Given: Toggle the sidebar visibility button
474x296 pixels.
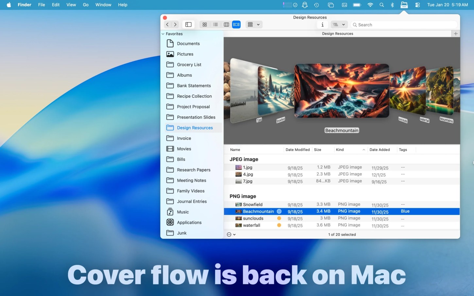Looking at the screenshot, I should click(188, 24).
